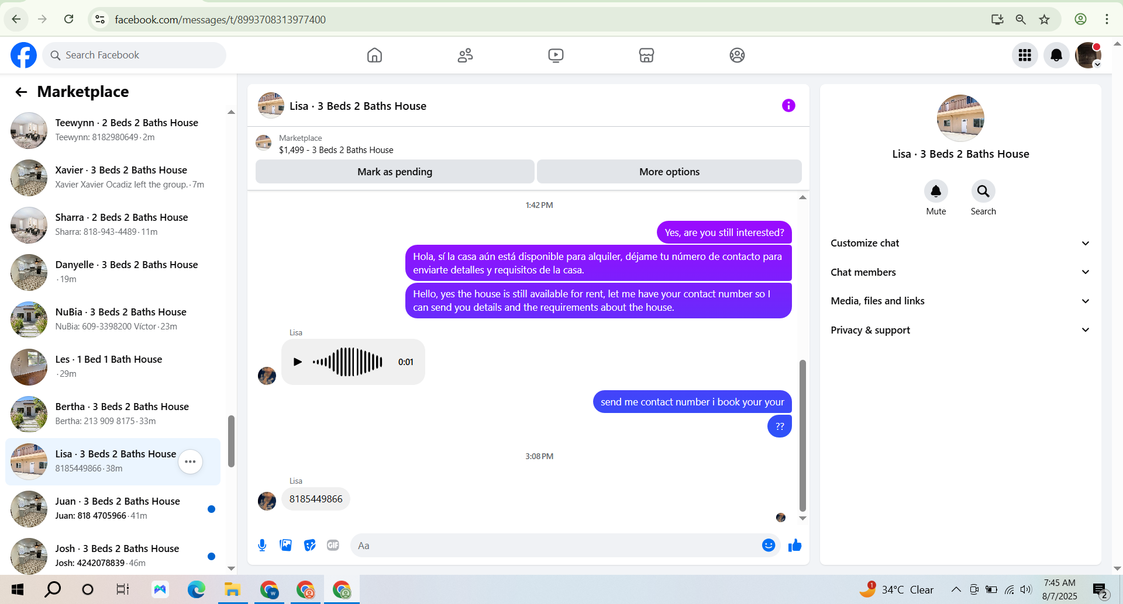This screenshot has height=604, width=1123.
Task: Open the Friends icon in top navigation
Action: tap(465, 55)
